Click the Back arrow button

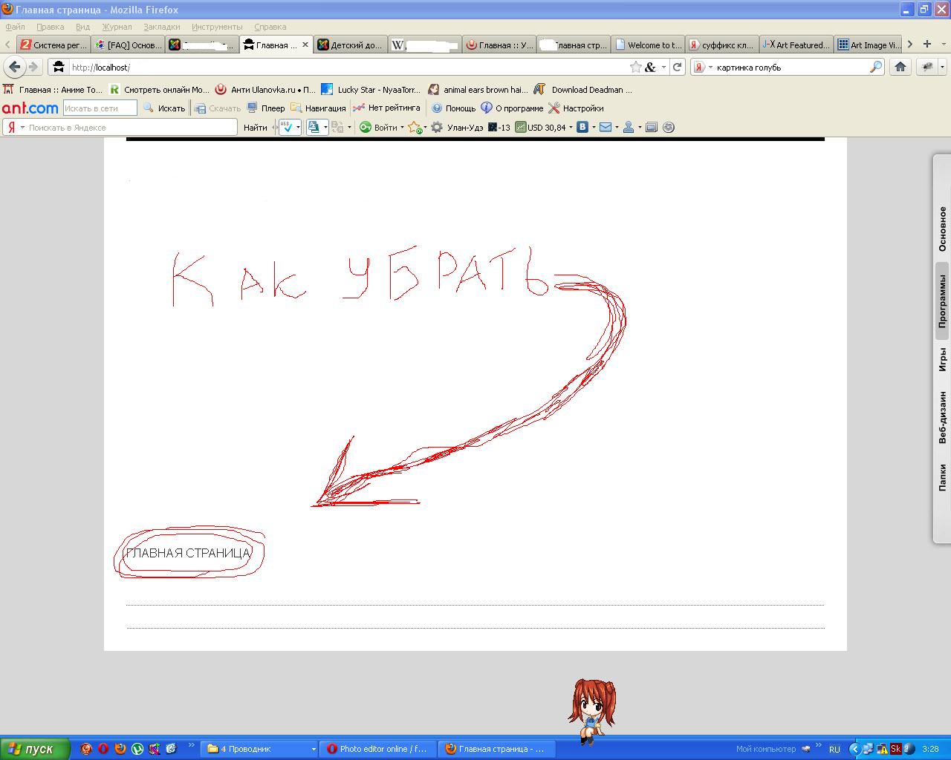click(x=14, y=67)
